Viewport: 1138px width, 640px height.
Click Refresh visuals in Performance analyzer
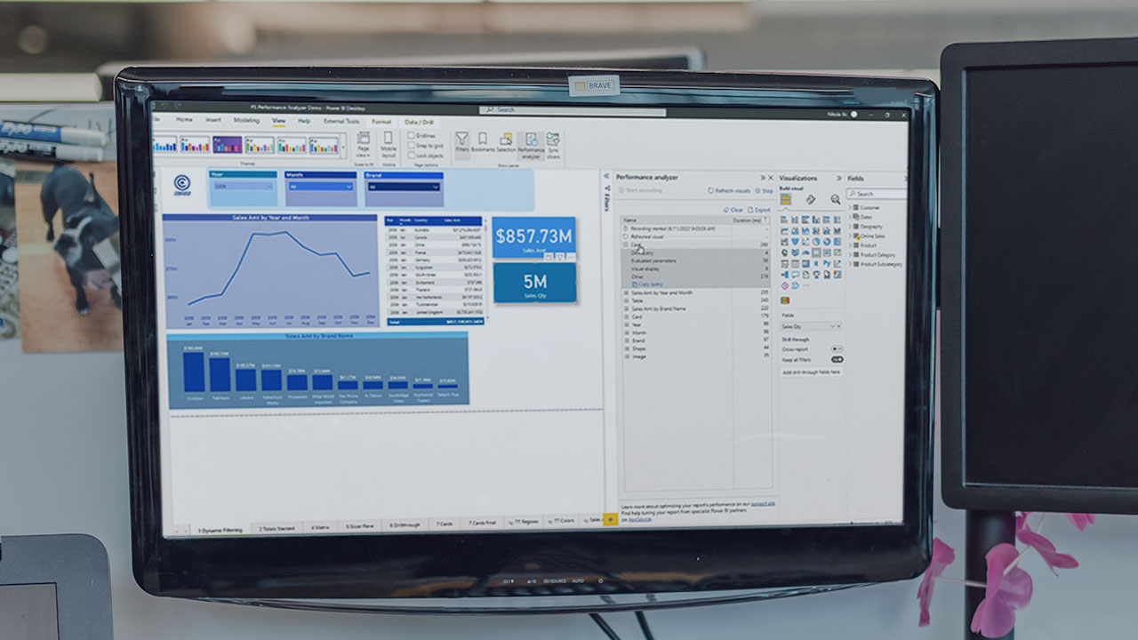729,191
